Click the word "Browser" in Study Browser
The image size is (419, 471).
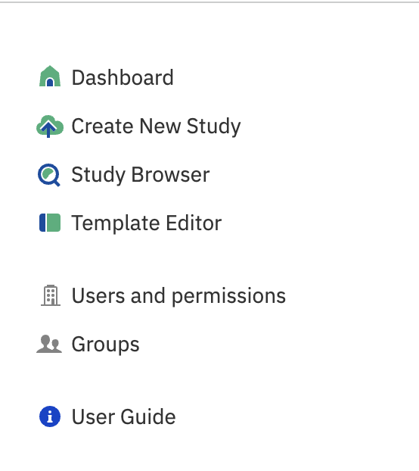coord(170,174)
